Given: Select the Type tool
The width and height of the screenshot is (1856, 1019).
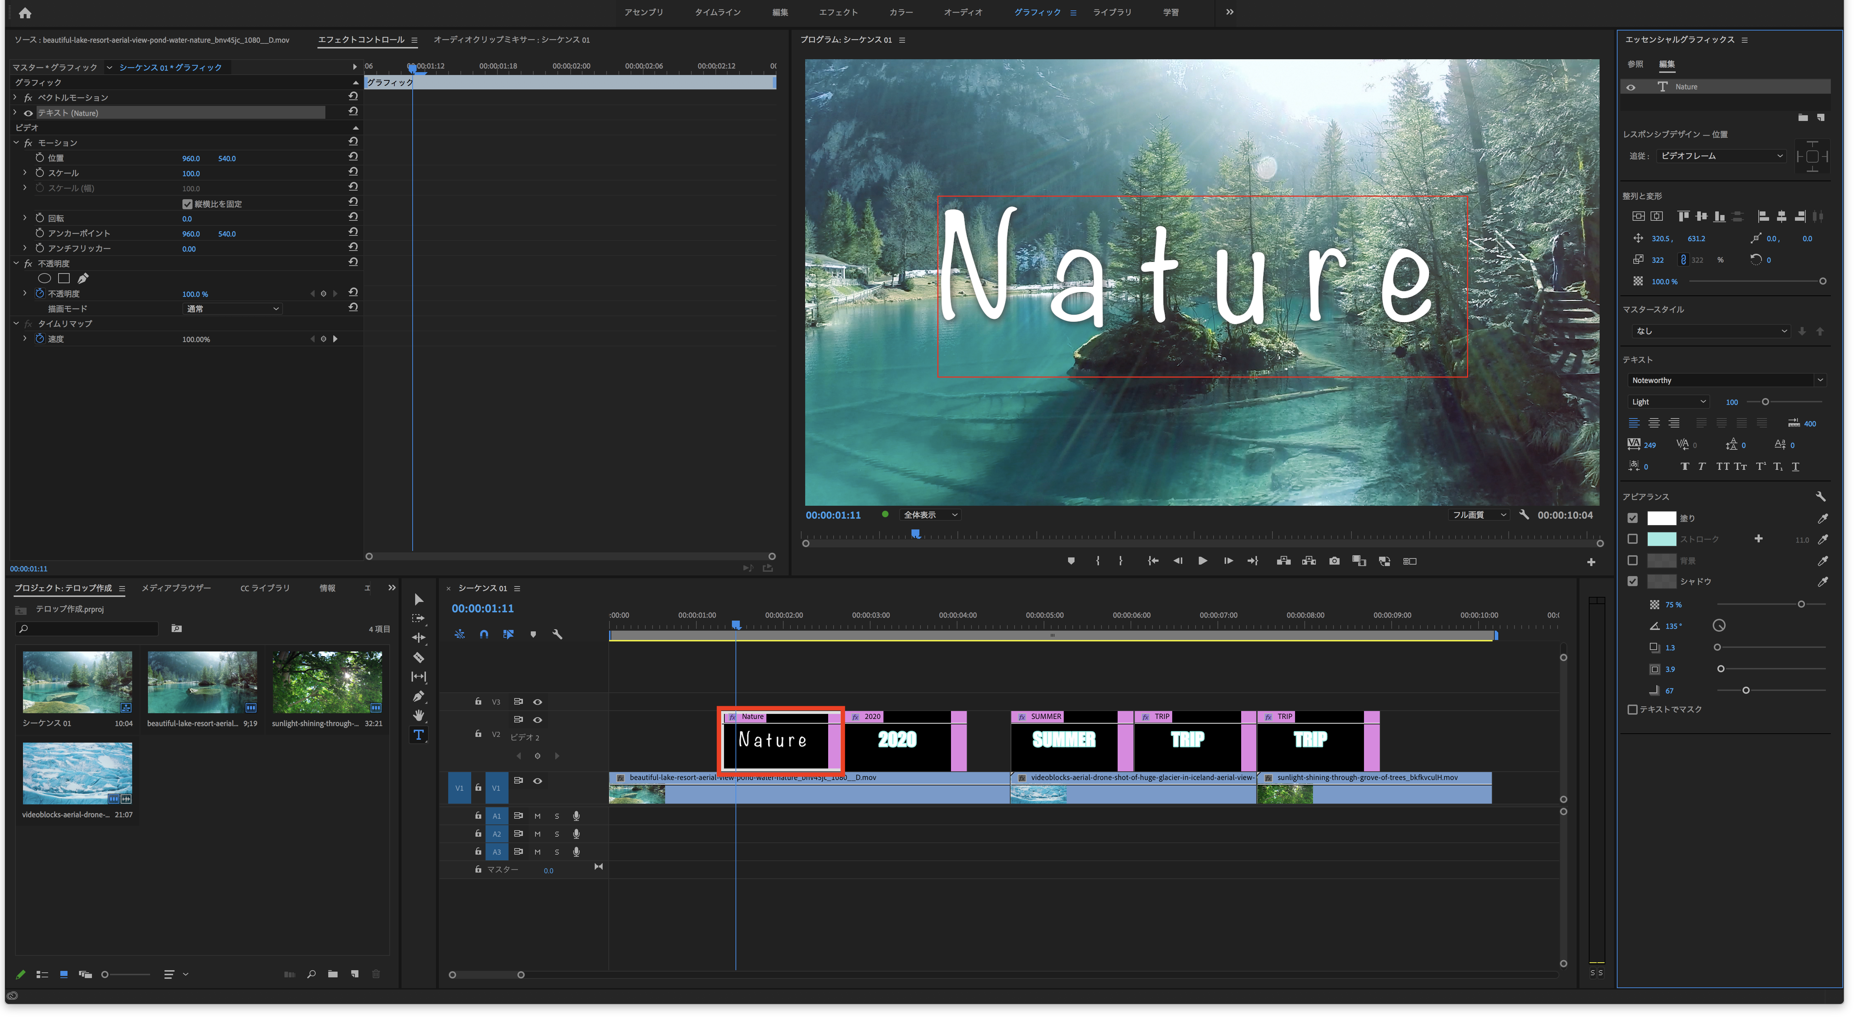Looking at the screenshot, I should coord(419,735).
